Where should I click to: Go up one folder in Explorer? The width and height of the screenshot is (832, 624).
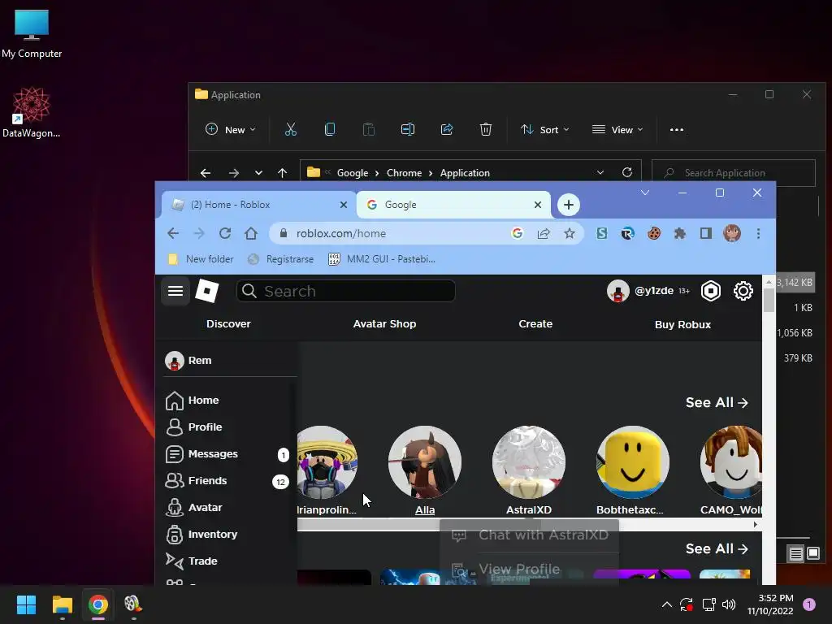[x=282, y=173]
